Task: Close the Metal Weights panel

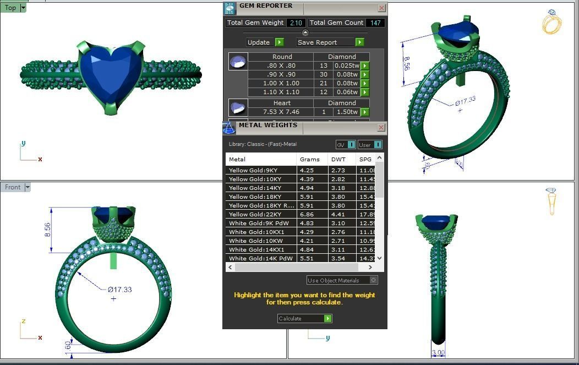Action: pos(382,128)
